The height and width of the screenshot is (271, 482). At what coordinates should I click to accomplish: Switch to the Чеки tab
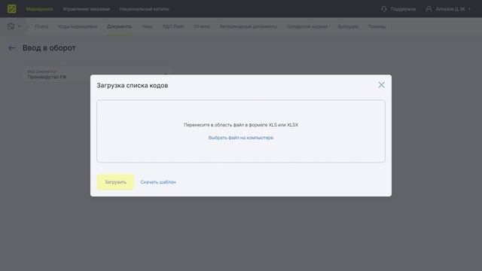tap(148, 27)
